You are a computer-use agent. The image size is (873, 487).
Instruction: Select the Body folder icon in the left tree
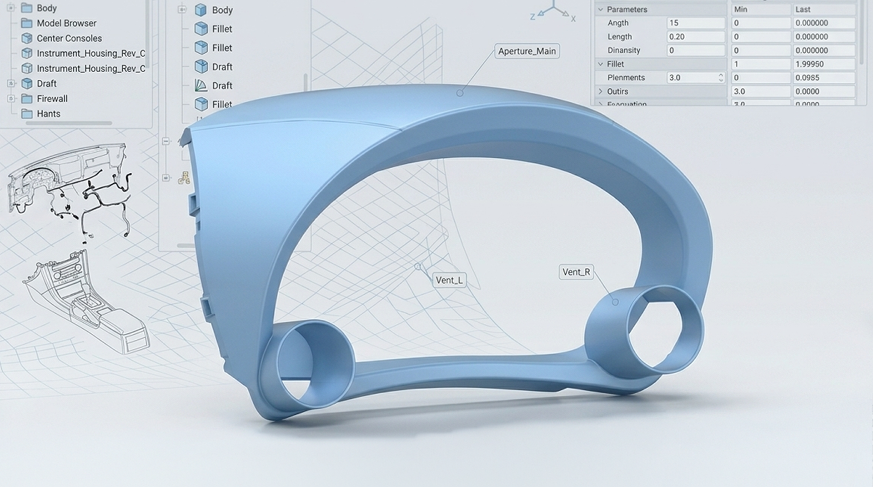(27, 8)
